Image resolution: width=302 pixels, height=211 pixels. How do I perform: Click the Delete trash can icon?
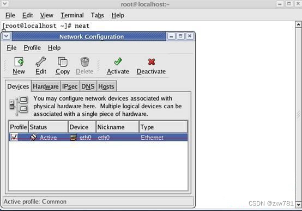(84, 62)
